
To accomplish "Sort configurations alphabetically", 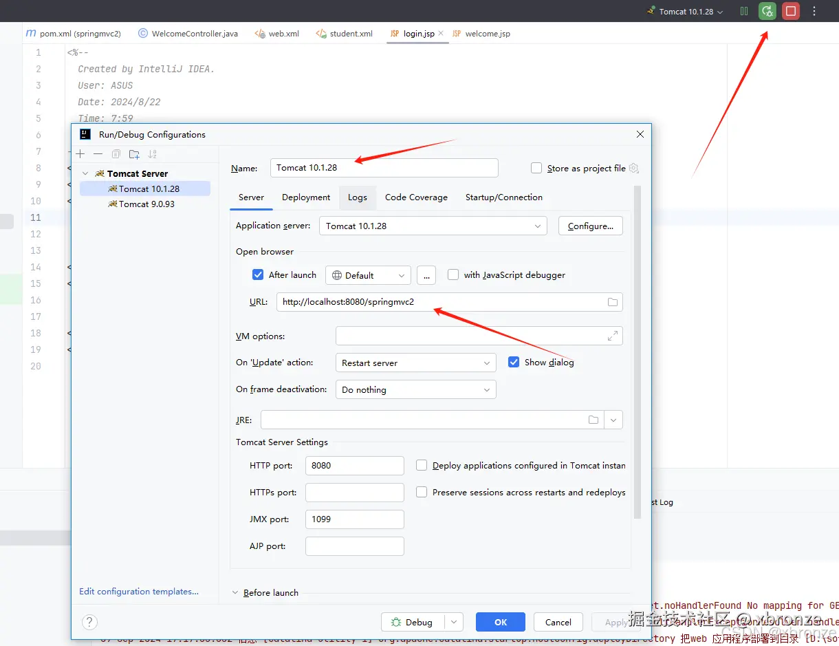I will 152,154.
